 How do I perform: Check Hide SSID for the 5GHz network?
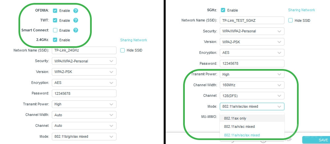tap(291, 20)
